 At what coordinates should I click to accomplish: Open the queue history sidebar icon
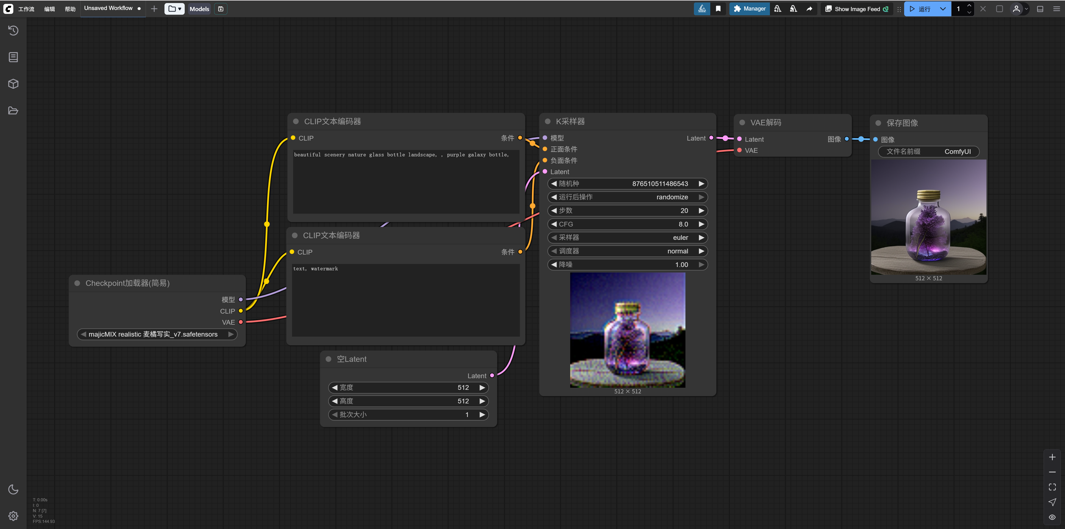[x=13, y=30]
